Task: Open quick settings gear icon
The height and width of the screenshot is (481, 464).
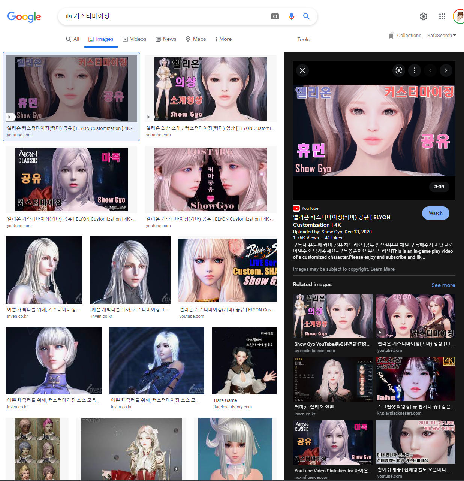Action: coord(424,16)
